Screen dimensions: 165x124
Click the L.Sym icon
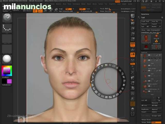pos(133,60)
